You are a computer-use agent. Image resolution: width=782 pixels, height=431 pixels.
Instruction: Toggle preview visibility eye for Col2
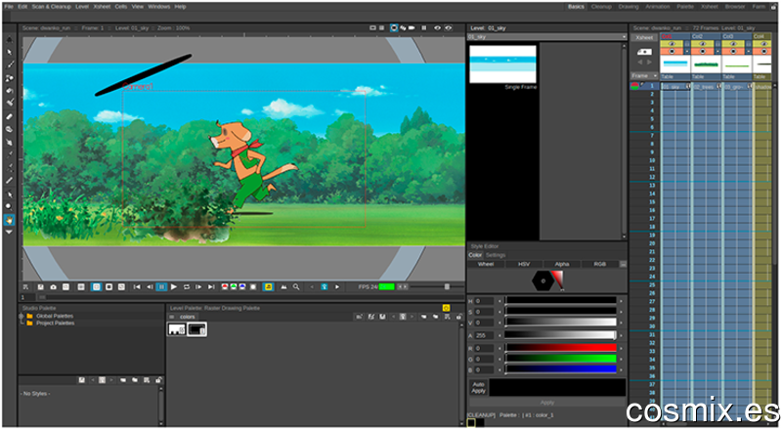point(702,44)
